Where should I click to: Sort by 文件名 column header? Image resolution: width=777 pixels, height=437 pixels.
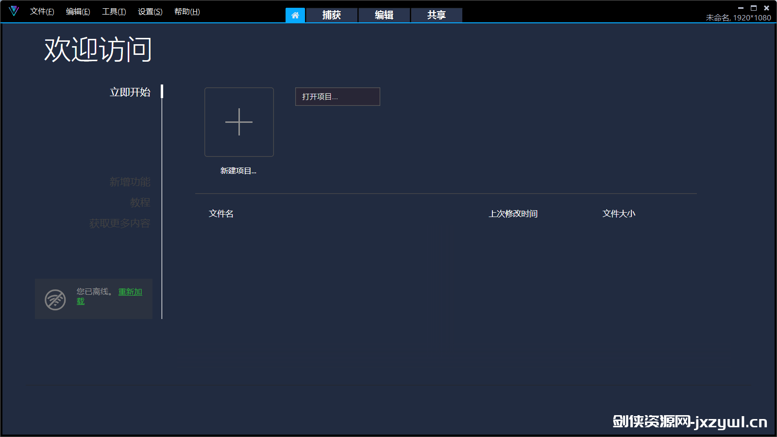(x=221, y=214)
